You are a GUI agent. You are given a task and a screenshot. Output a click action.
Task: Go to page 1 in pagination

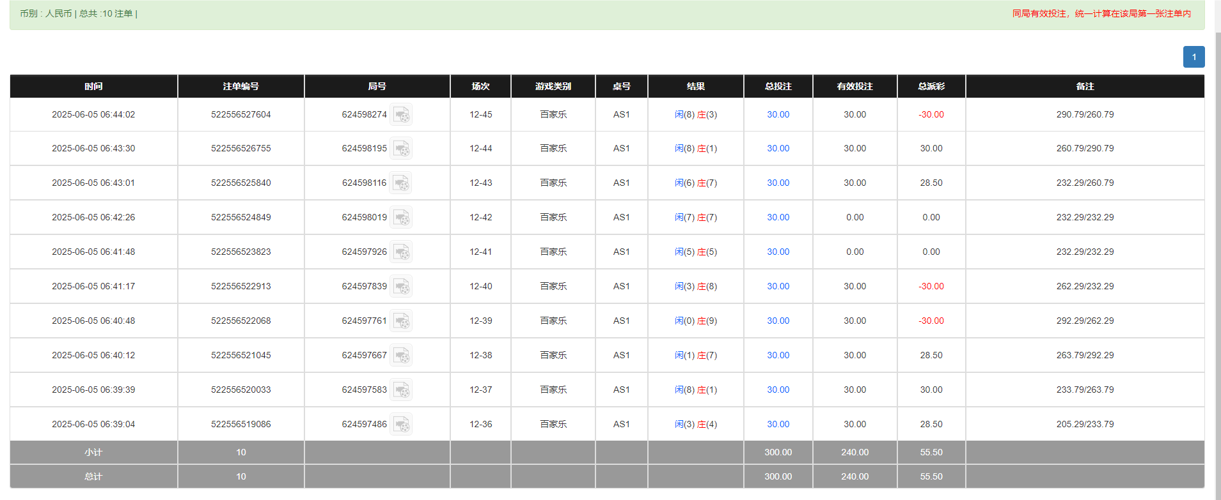1193,57
